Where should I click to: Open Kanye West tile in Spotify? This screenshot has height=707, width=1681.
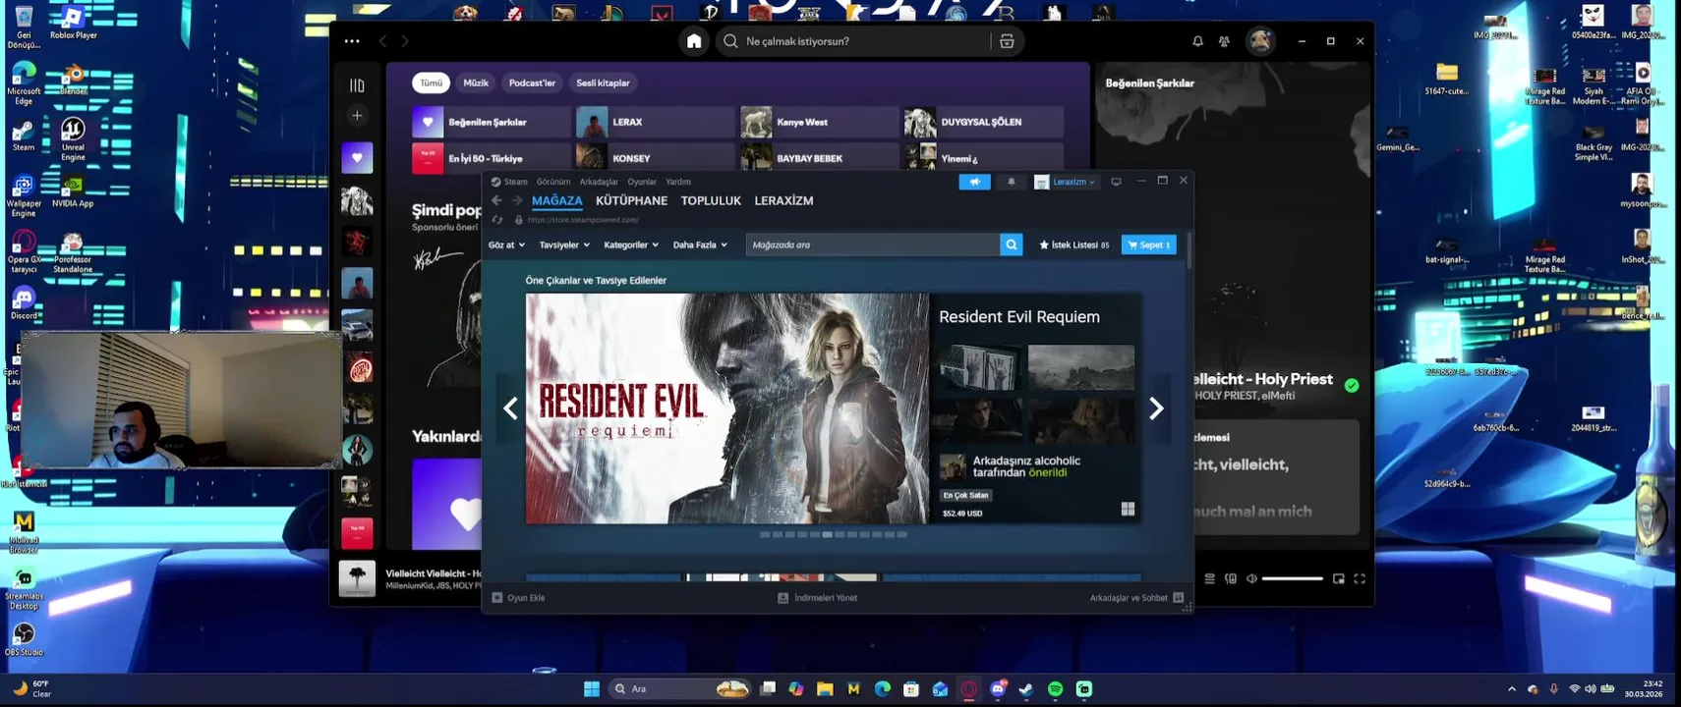(819, 122)
